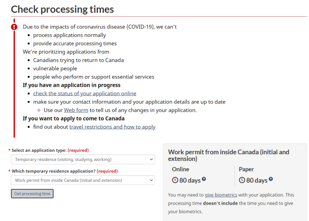Click the Get processing time button

pyautogui.click(x=32, y=193)
